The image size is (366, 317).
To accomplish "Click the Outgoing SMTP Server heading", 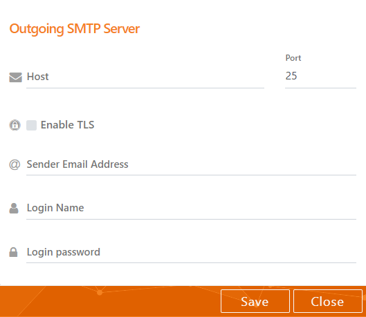I will (x=75, y=29).
